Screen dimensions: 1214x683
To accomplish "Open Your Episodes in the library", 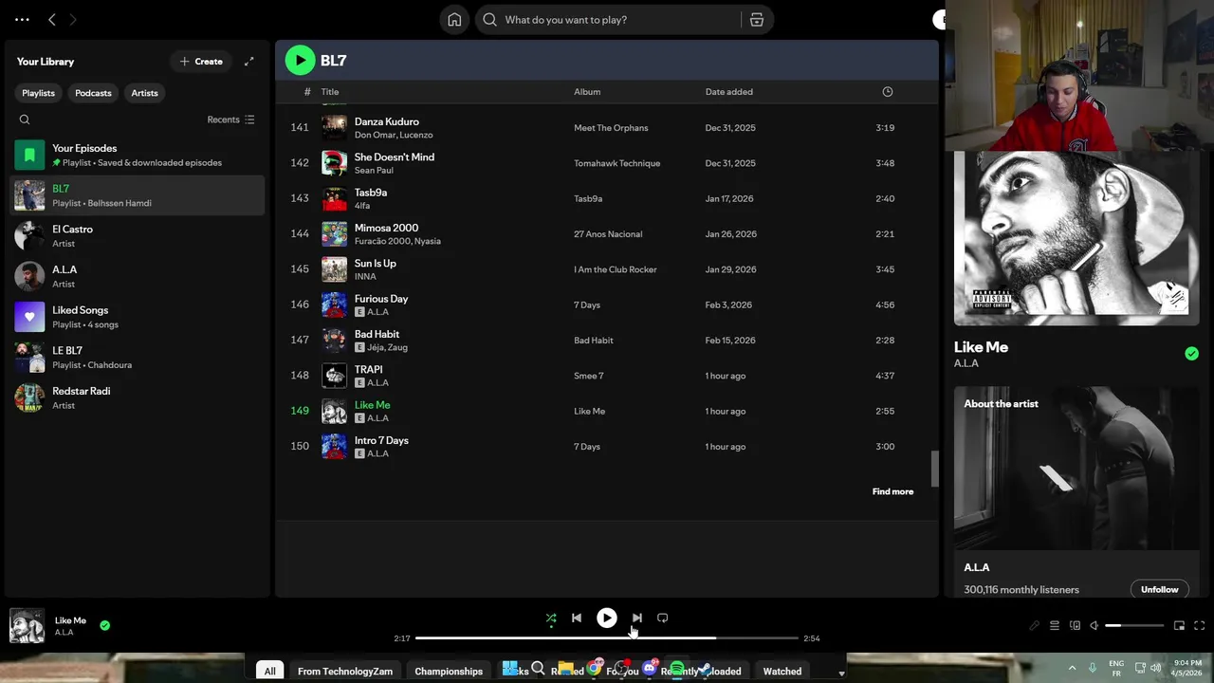I will pyautogui.click(x=138, y=155).
